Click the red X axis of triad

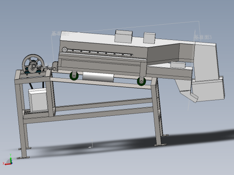coord(7,164)
